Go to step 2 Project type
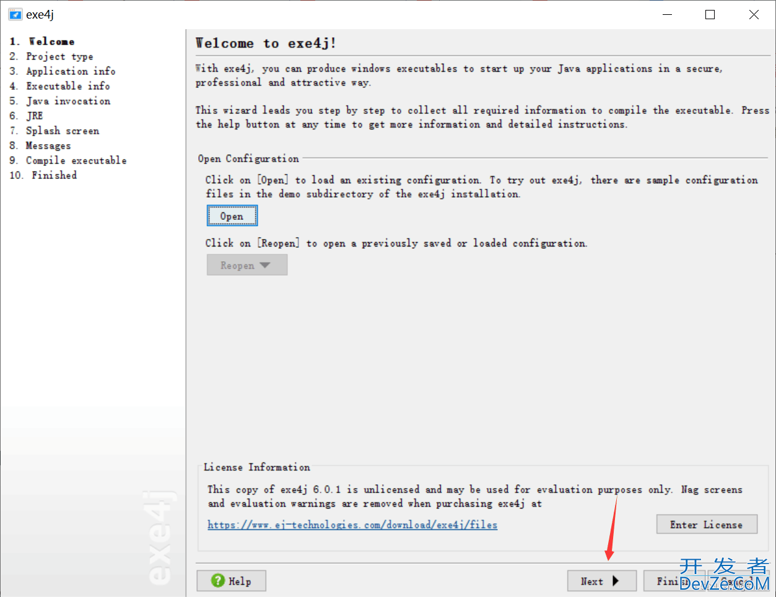Viewport: 776px width, 597px height. coord(51,56)
